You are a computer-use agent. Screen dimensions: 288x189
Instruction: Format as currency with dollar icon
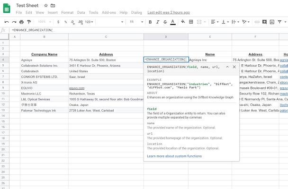click(x=58, y=22)
